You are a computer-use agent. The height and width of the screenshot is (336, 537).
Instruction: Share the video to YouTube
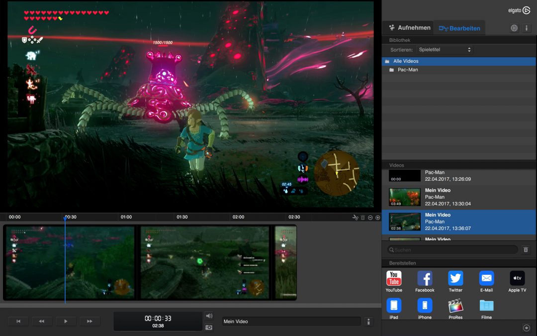click(x=394, y=281)
